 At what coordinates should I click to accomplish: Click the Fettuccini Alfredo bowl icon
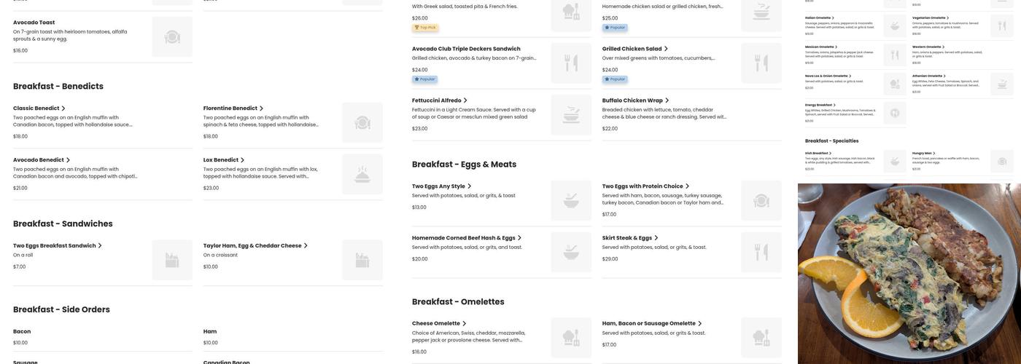click(571, 115)
